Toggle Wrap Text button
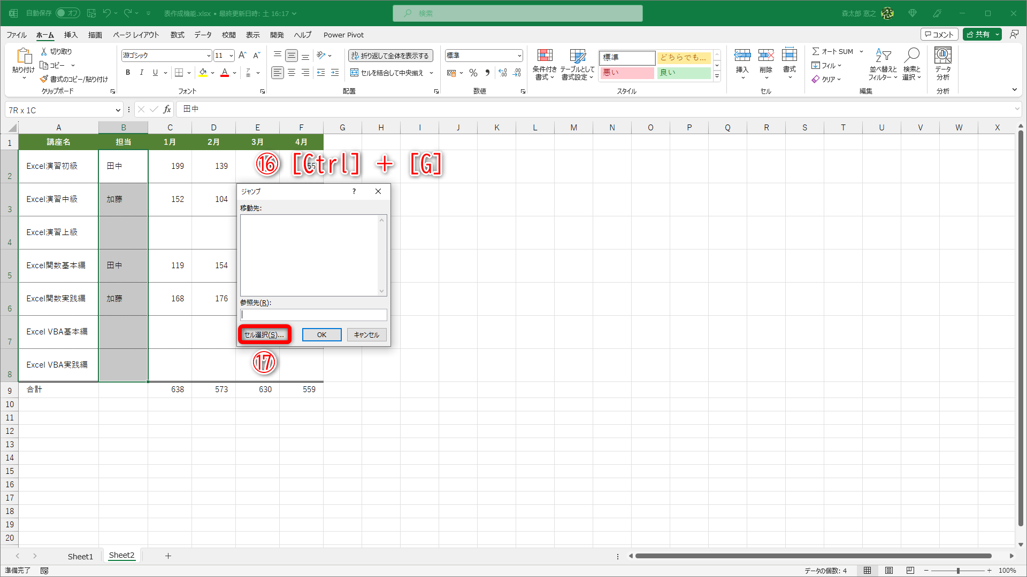The image size is (1027, 577). 390,56
